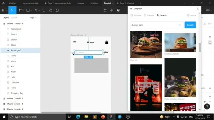Select the Pen tool

tap(36, 10)
